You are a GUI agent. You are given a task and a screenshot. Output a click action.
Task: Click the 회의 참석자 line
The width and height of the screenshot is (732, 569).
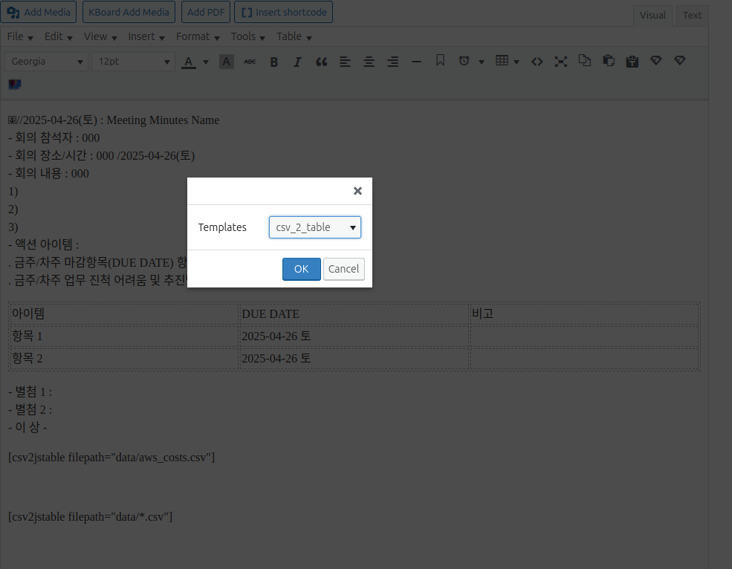click(x=54, y=137)
